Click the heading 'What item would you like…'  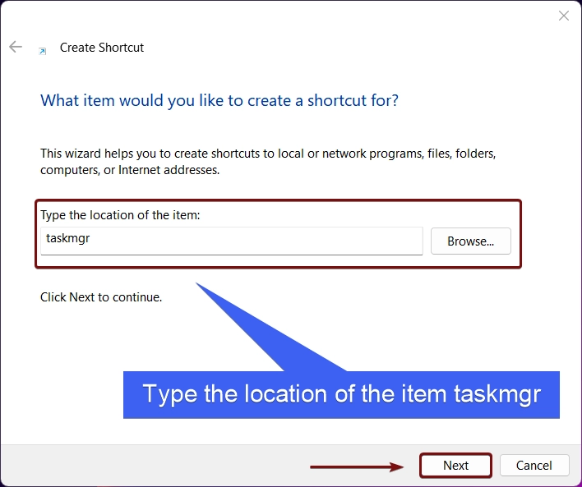click(219, 100)
